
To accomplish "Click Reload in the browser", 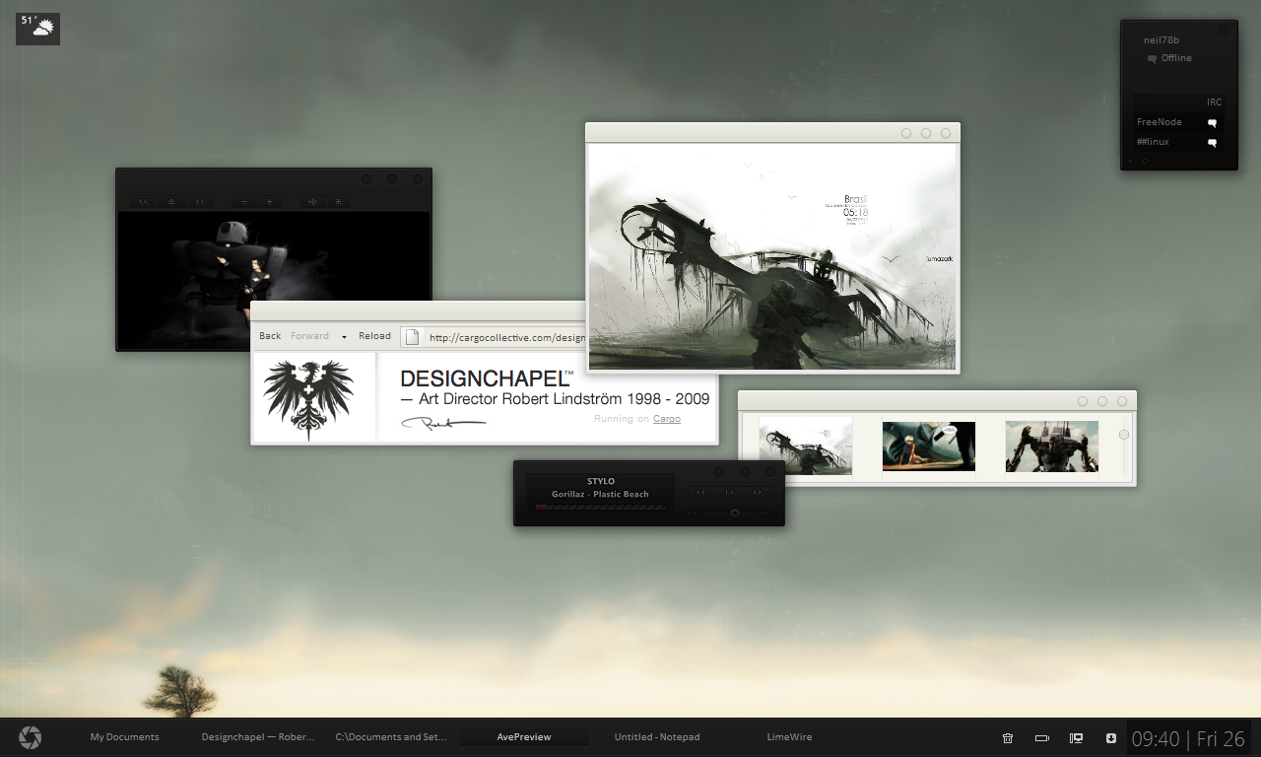I will pos(374,336).
